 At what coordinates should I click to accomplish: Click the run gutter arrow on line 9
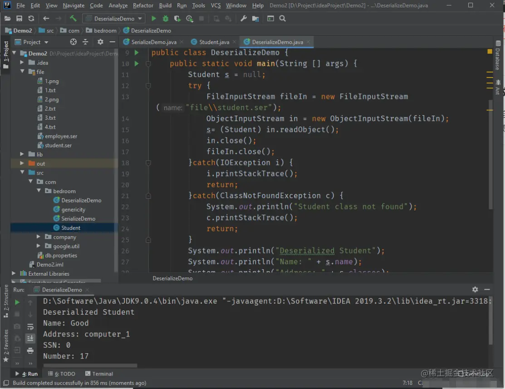[137, 53]
